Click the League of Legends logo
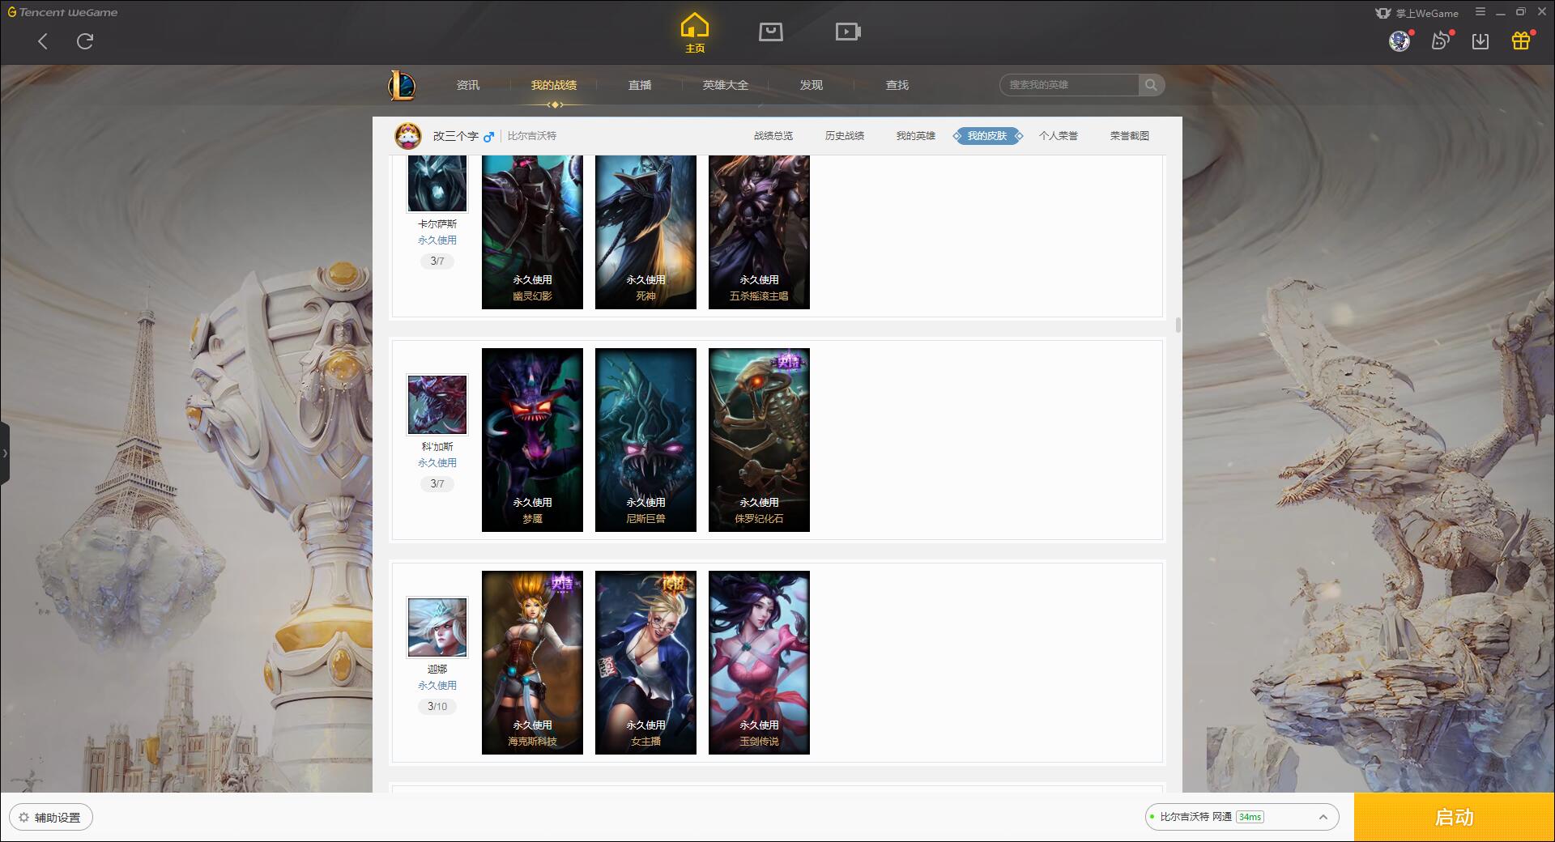 tap(402, 85)
